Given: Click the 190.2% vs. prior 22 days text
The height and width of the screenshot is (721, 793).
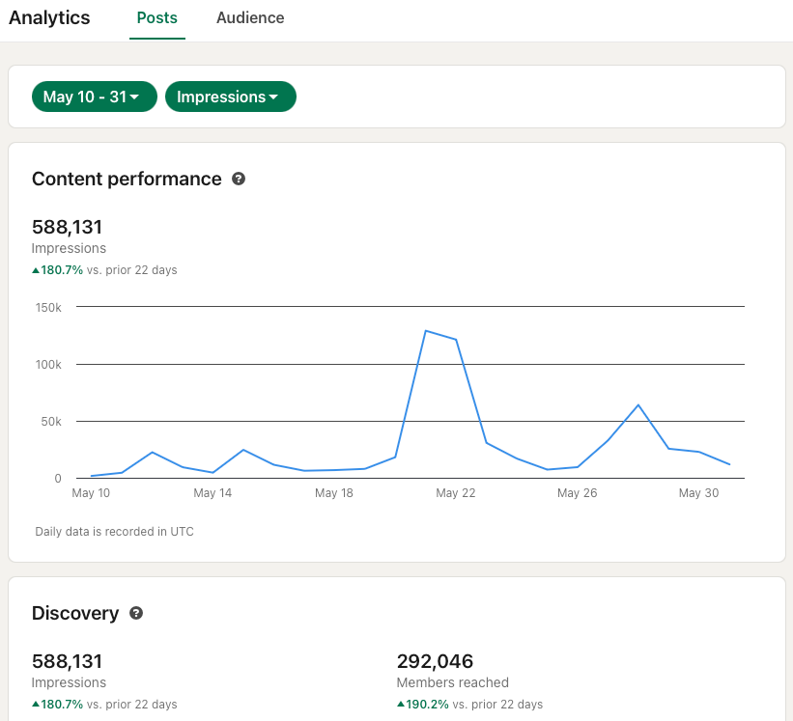Looking at the screenshot, I should tap(469, 705).
